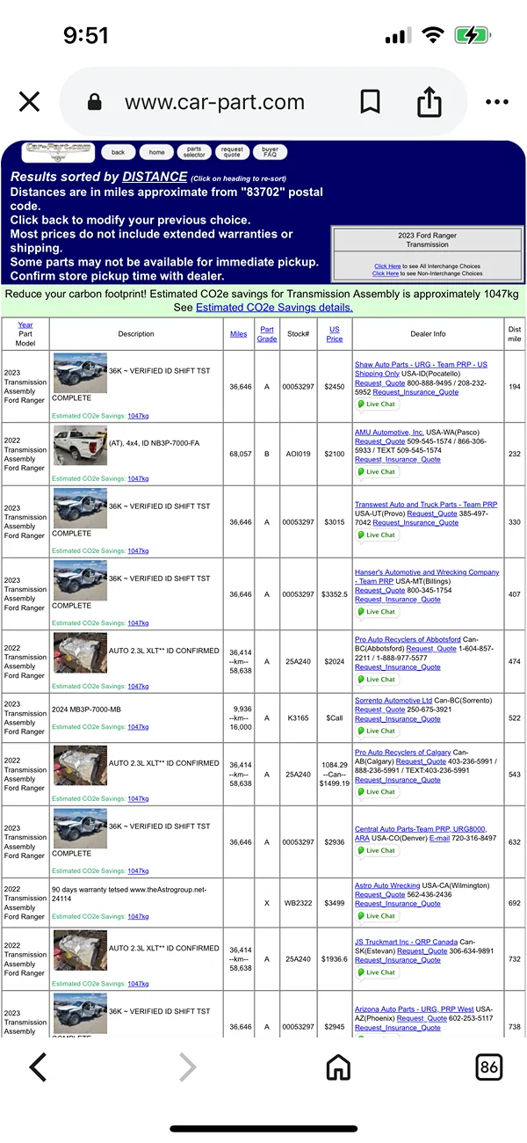
Task: Click Live Chat for JS Truckmart
Action: (377, 972)
